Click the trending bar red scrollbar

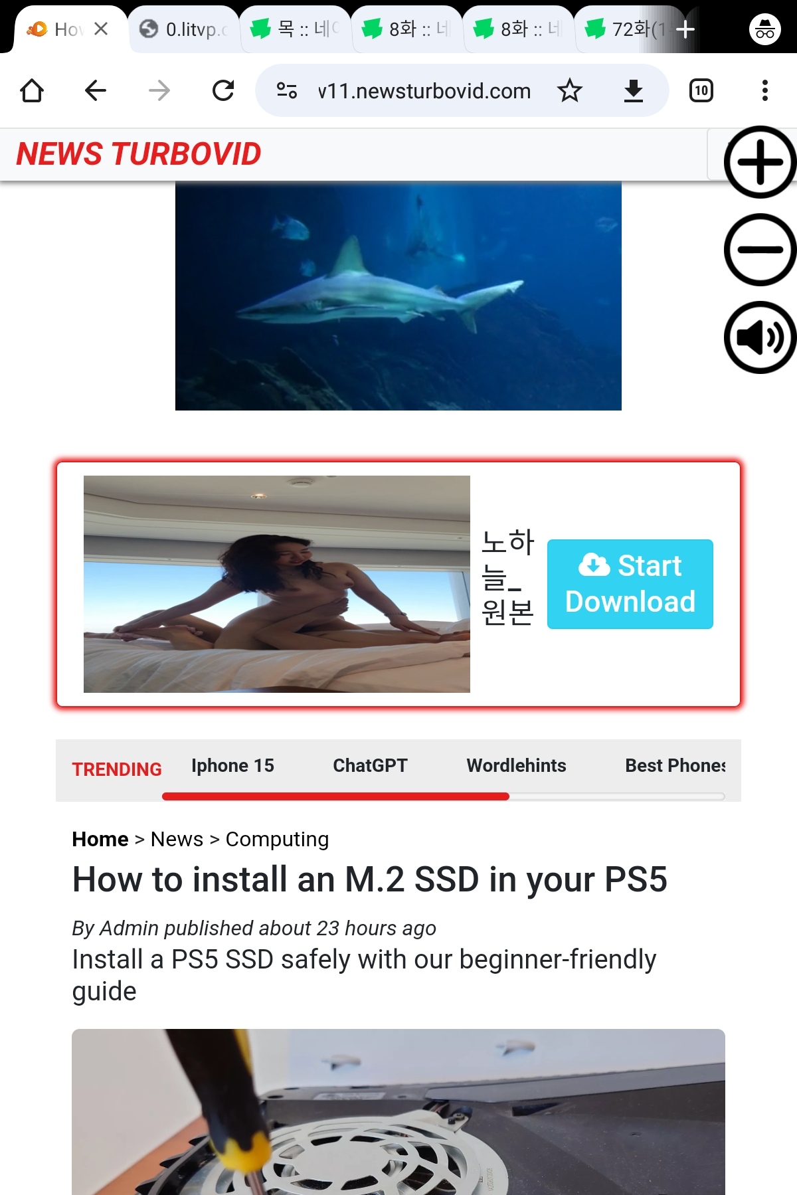(335, 796)
